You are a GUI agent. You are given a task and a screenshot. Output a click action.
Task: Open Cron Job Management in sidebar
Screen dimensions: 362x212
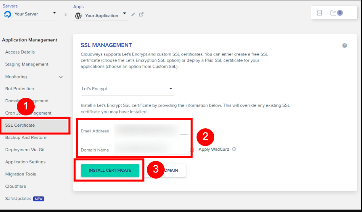[28, 113]
